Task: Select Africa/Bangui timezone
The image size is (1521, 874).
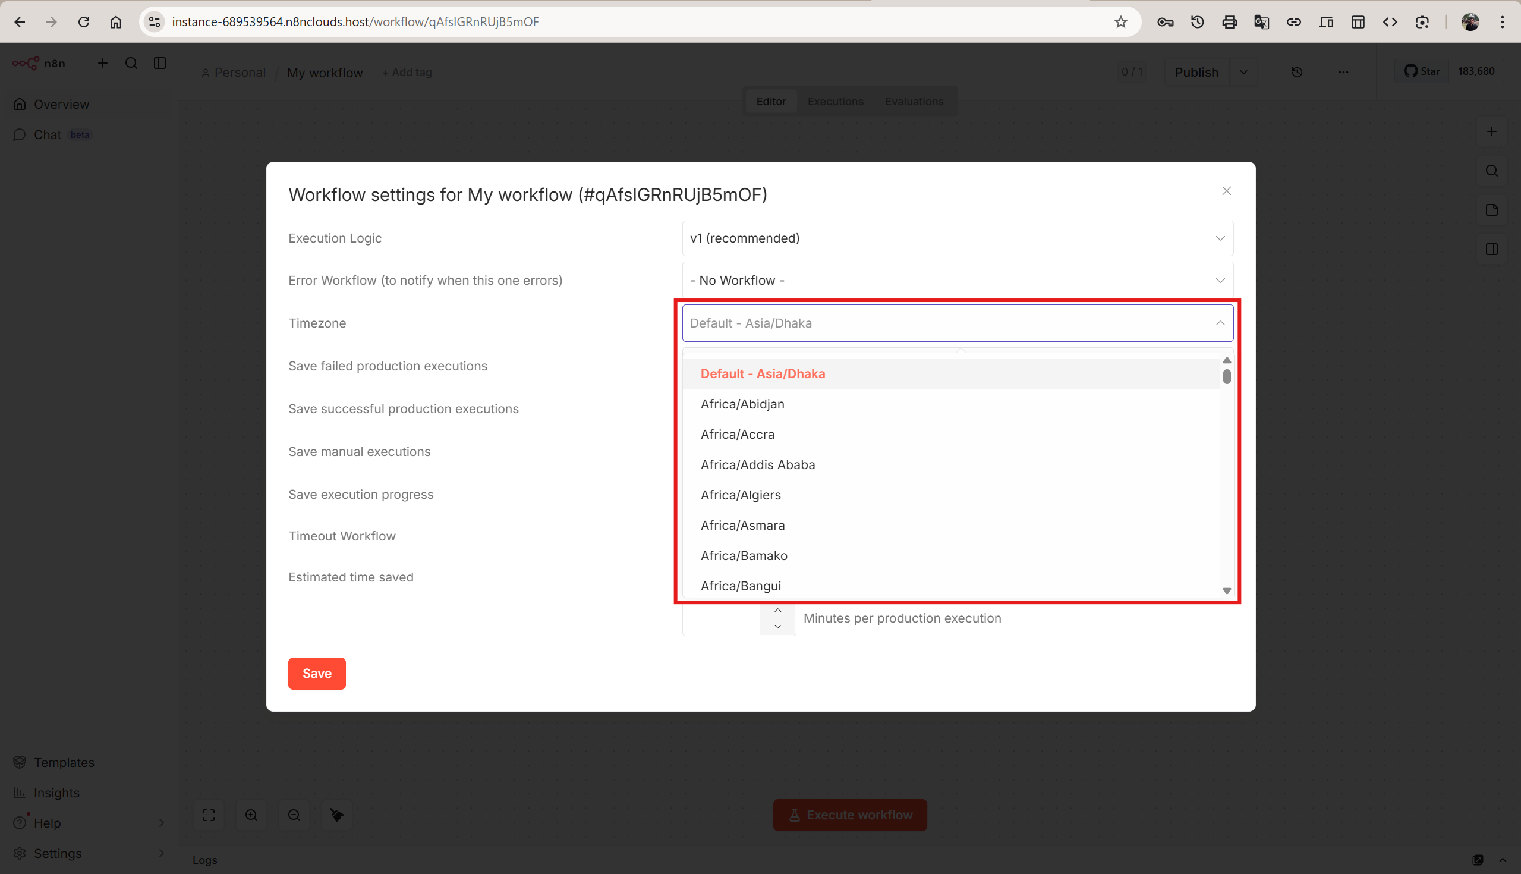Action: pyautogui.click(x=951, y=584)
